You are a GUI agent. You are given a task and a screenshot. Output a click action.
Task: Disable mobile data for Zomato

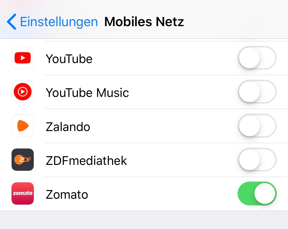tap(257, 193)
